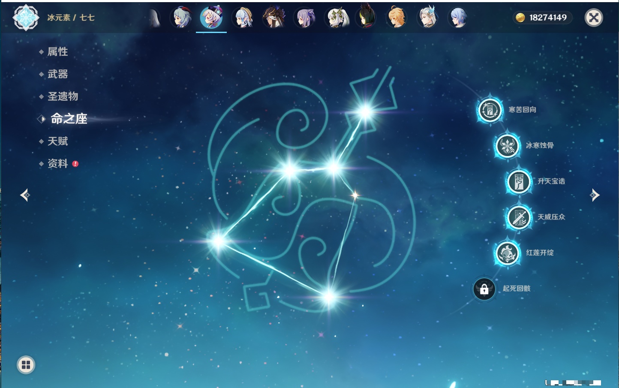Viewport: 619px width, 388px height.
Task: Open the four-square grid menu button
Action: pyautogui.click(x=26, y=365)
